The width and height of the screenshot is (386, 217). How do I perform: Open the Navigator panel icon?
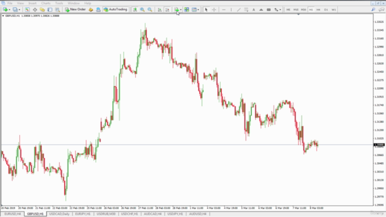pos(42,10)
